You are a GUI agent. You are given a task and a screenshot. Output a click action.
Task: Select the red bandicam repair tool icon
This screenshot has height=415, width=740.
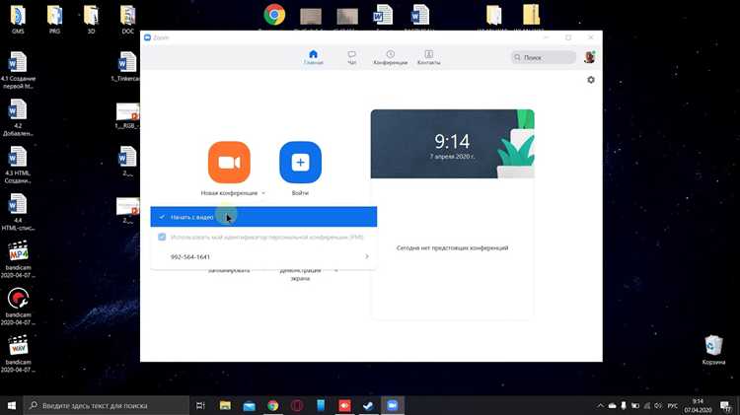18,307
